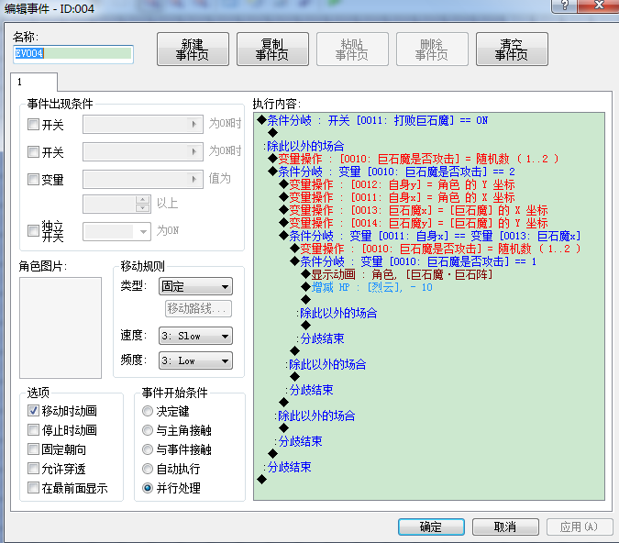This screenshot has width=619, height=543.
Task: Enable the first 开关 condition checkbox
Action: (33, 125)
